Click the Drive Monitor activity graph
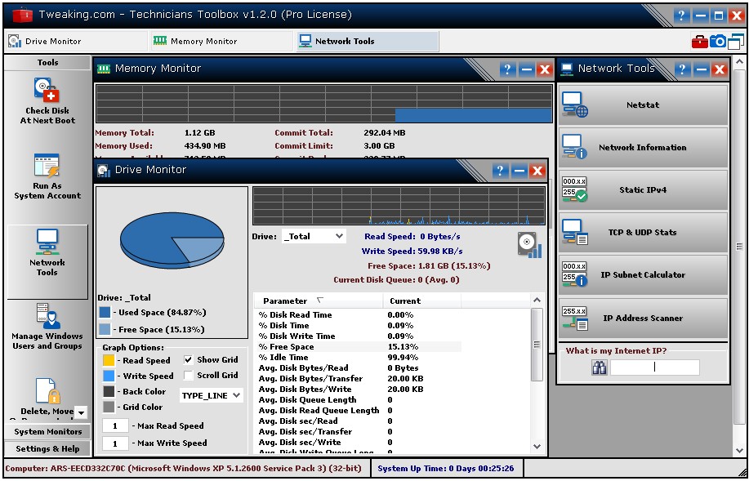The image size is (749, 481). pos(399,206)
